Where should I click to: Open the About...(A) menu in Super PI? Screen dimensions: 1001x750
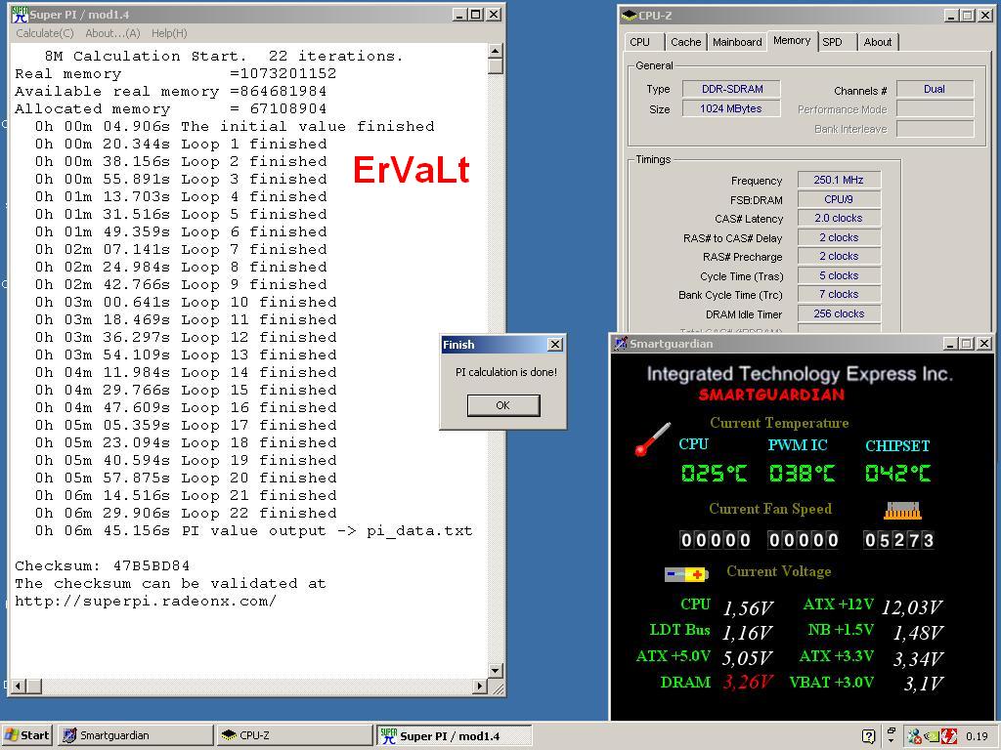point(112,33)
